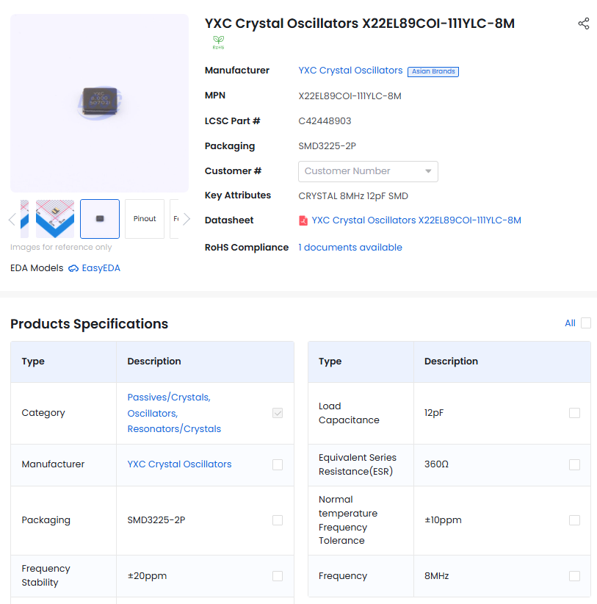
Task: Click the EasyEDA cloud icon
Action: coord(73,268)
